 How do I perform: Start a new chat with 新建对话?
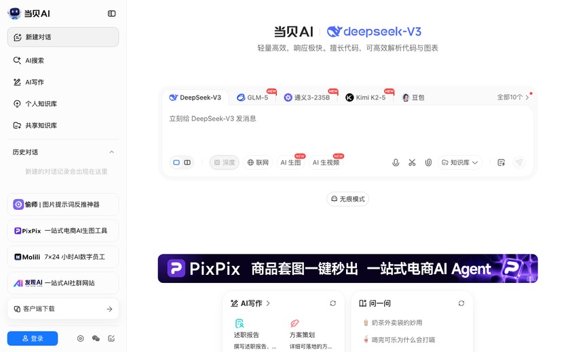(63, 37)
